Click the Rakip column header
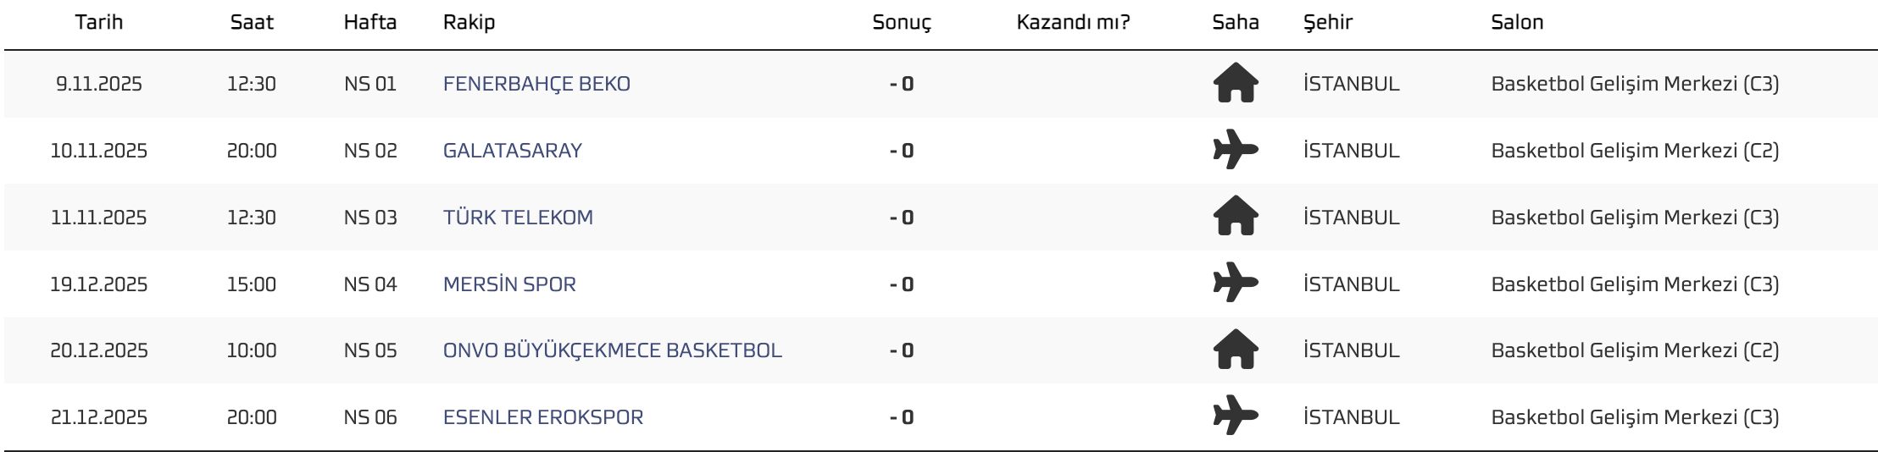This screenshot has width=1878, height=452. (469, 22)
